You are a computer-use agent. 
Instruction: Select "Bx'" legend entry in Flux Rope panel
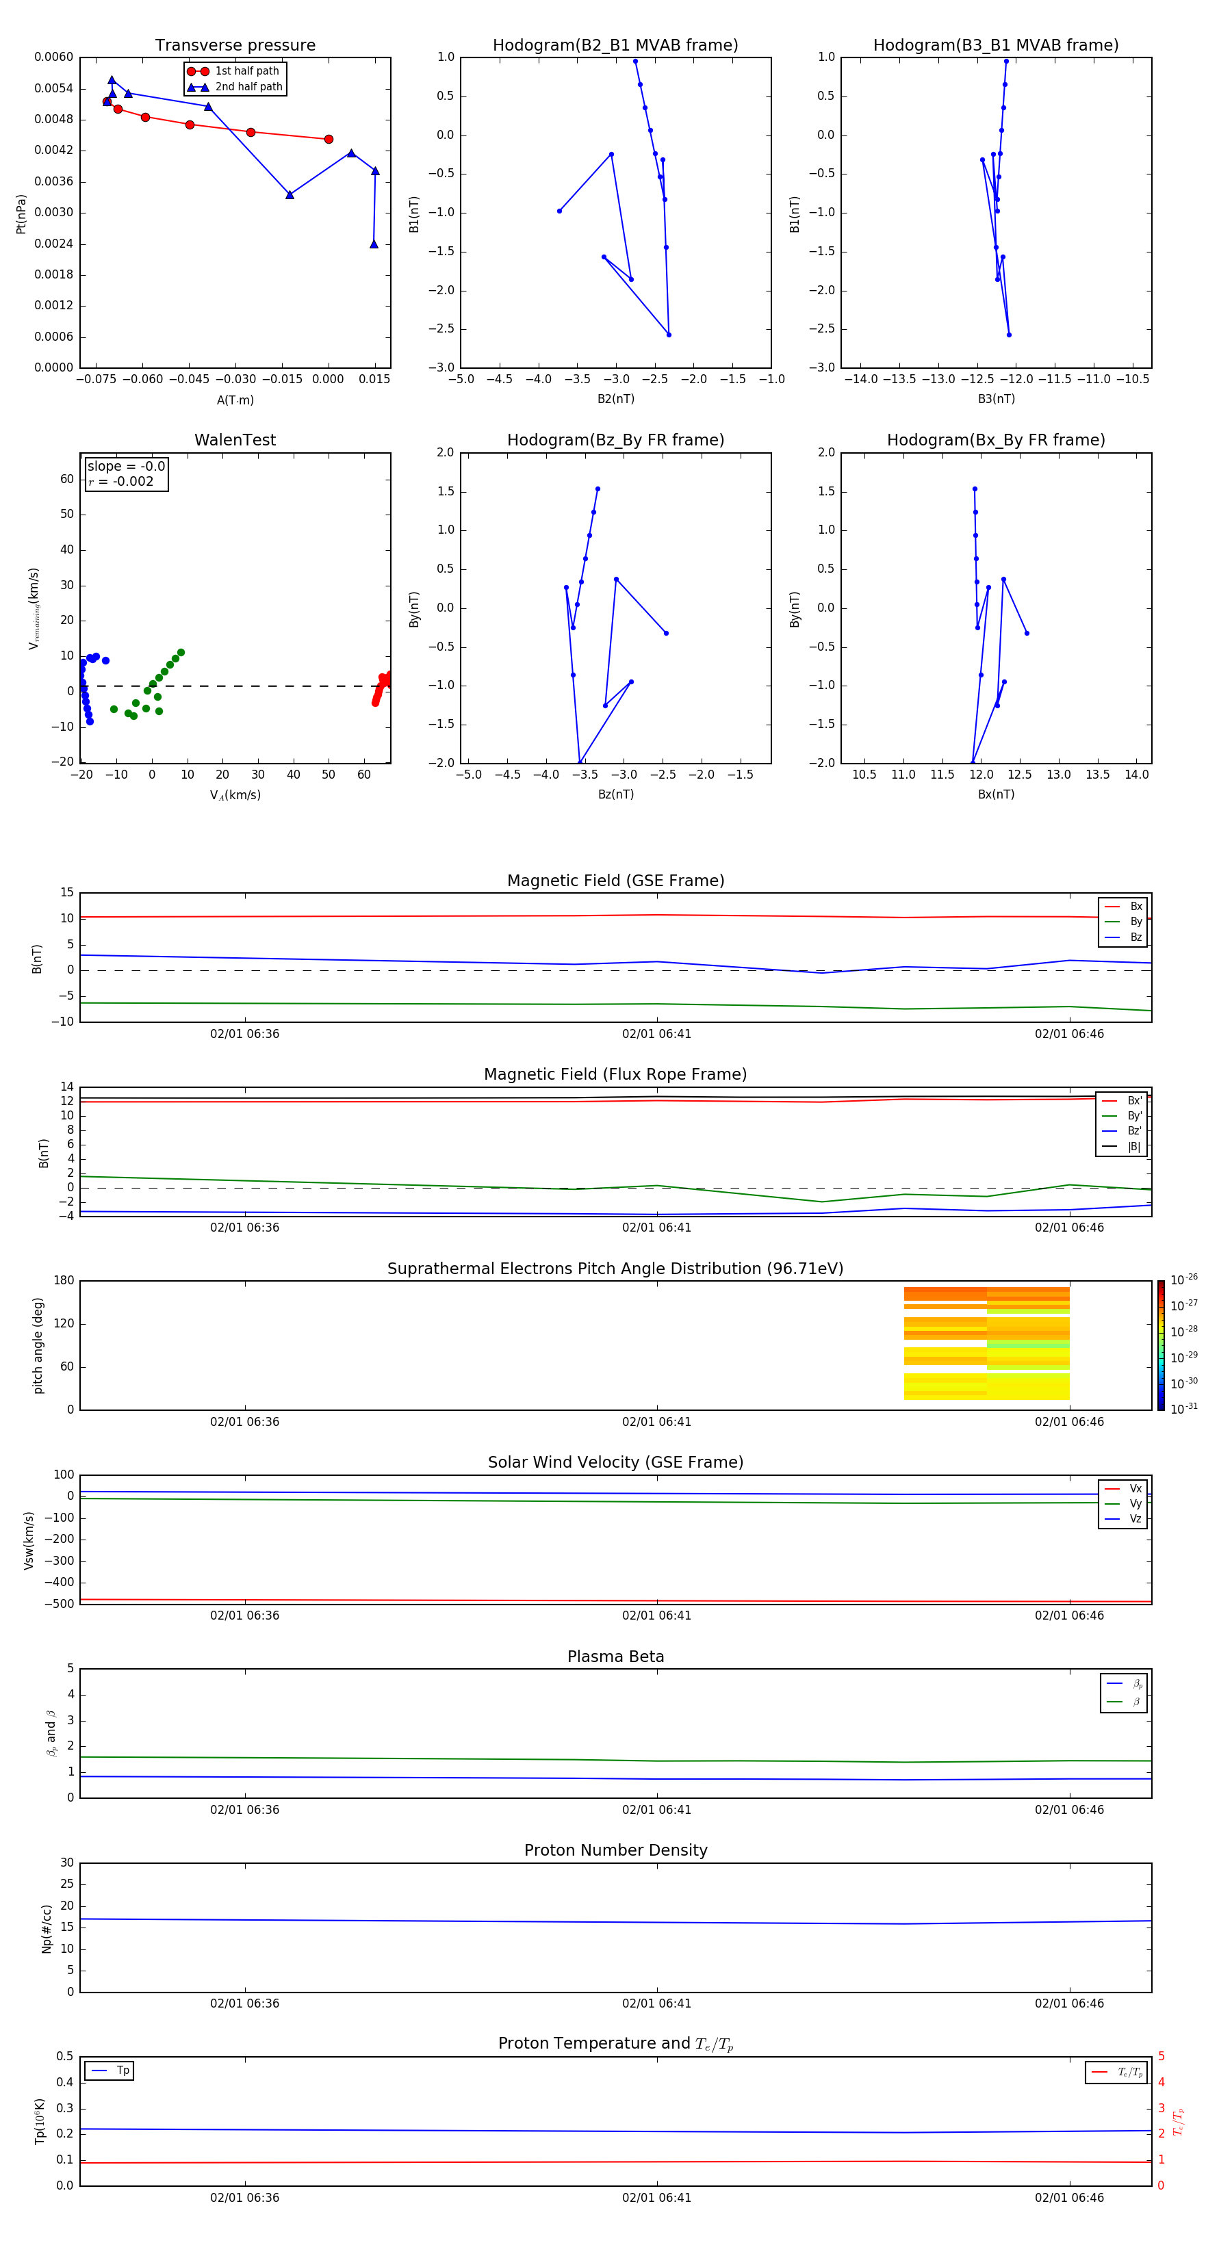pyautogui.click(x=1122, y=1101)
